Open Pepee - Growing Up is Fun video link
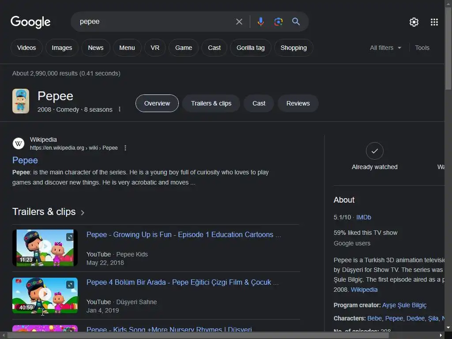452x339 pixels. tap(184, 235)
